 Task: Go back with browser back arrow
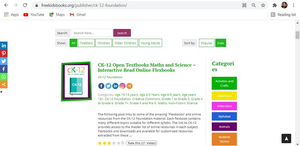(6, 5)
